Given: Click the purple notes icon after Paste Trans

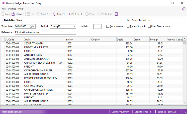Looking at the screenshot, I should point(116,14).
